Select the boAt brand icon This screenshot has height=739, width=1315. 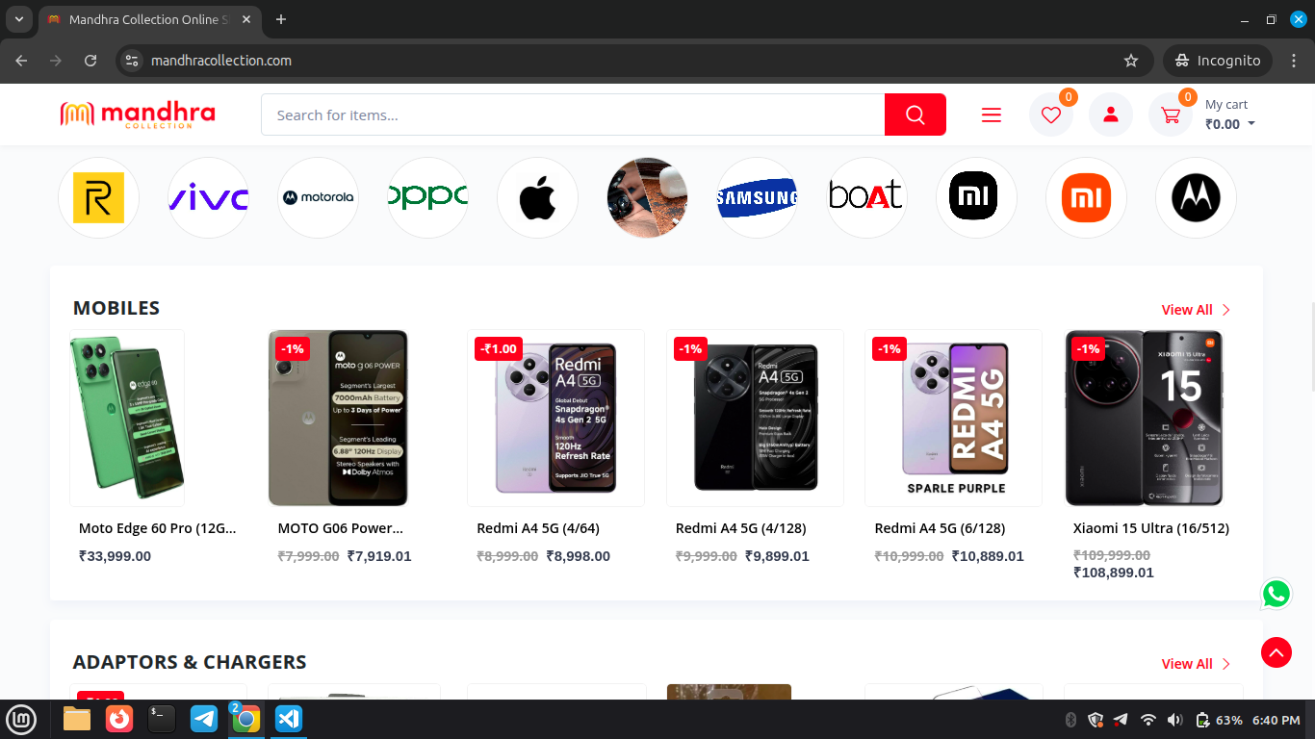click(x=866, y=197)
